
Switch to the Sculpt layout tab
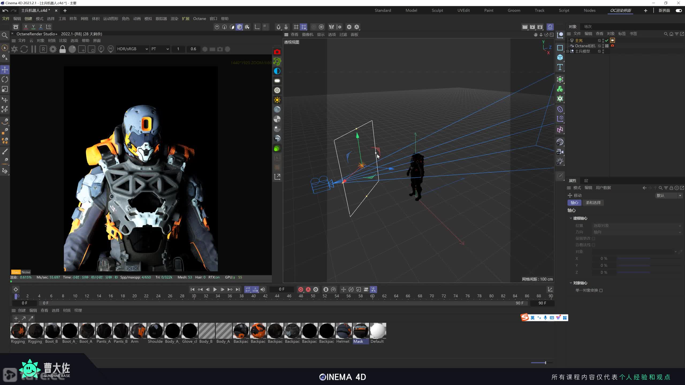click(437, 10)
